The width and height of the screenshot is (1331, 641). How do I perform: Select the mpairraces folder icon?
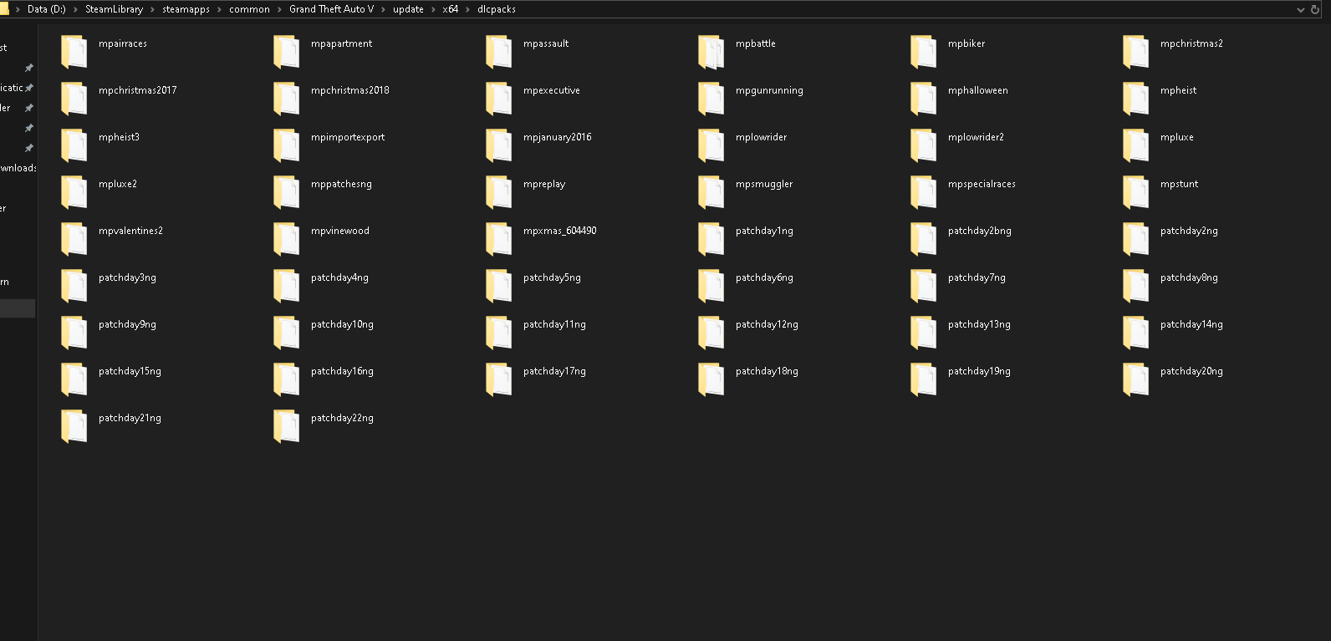click(x=74, y=51)
